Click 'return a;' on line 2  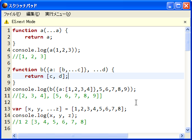pos(39,37)
